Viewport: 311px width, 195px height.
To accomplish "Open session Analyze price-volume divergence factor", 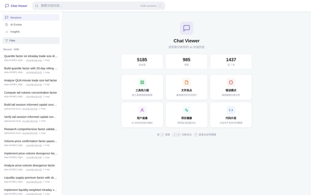I will coord(31,167).
